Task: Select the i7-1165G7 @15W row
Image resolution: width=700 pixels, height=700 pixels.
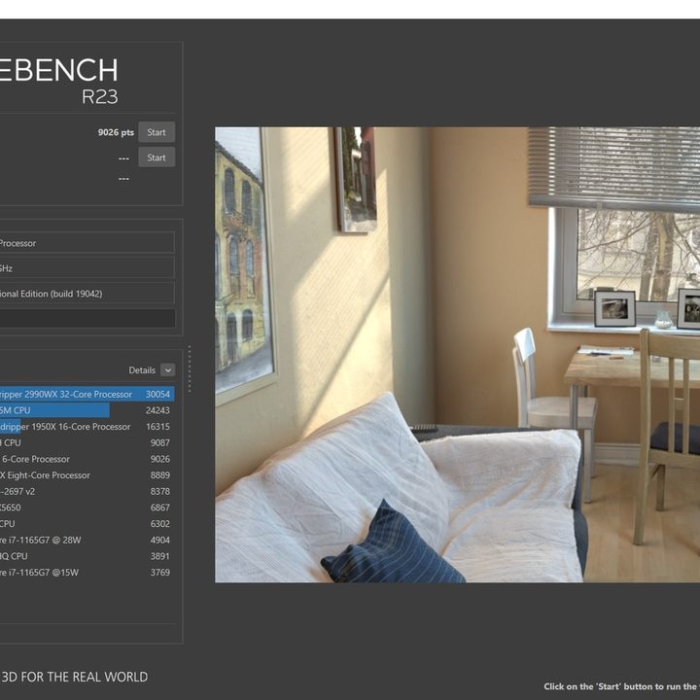Action: (x=87, y=572)
